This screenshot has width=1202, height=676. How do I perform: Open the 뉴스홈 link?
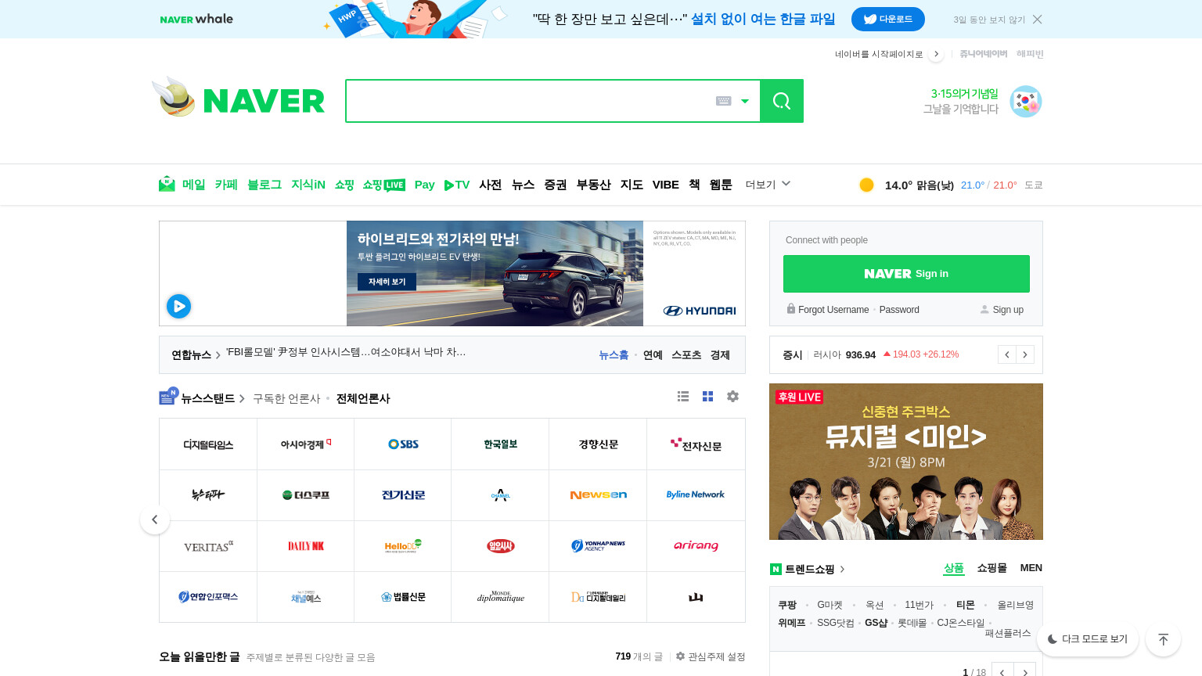click(x=614, y=354)
